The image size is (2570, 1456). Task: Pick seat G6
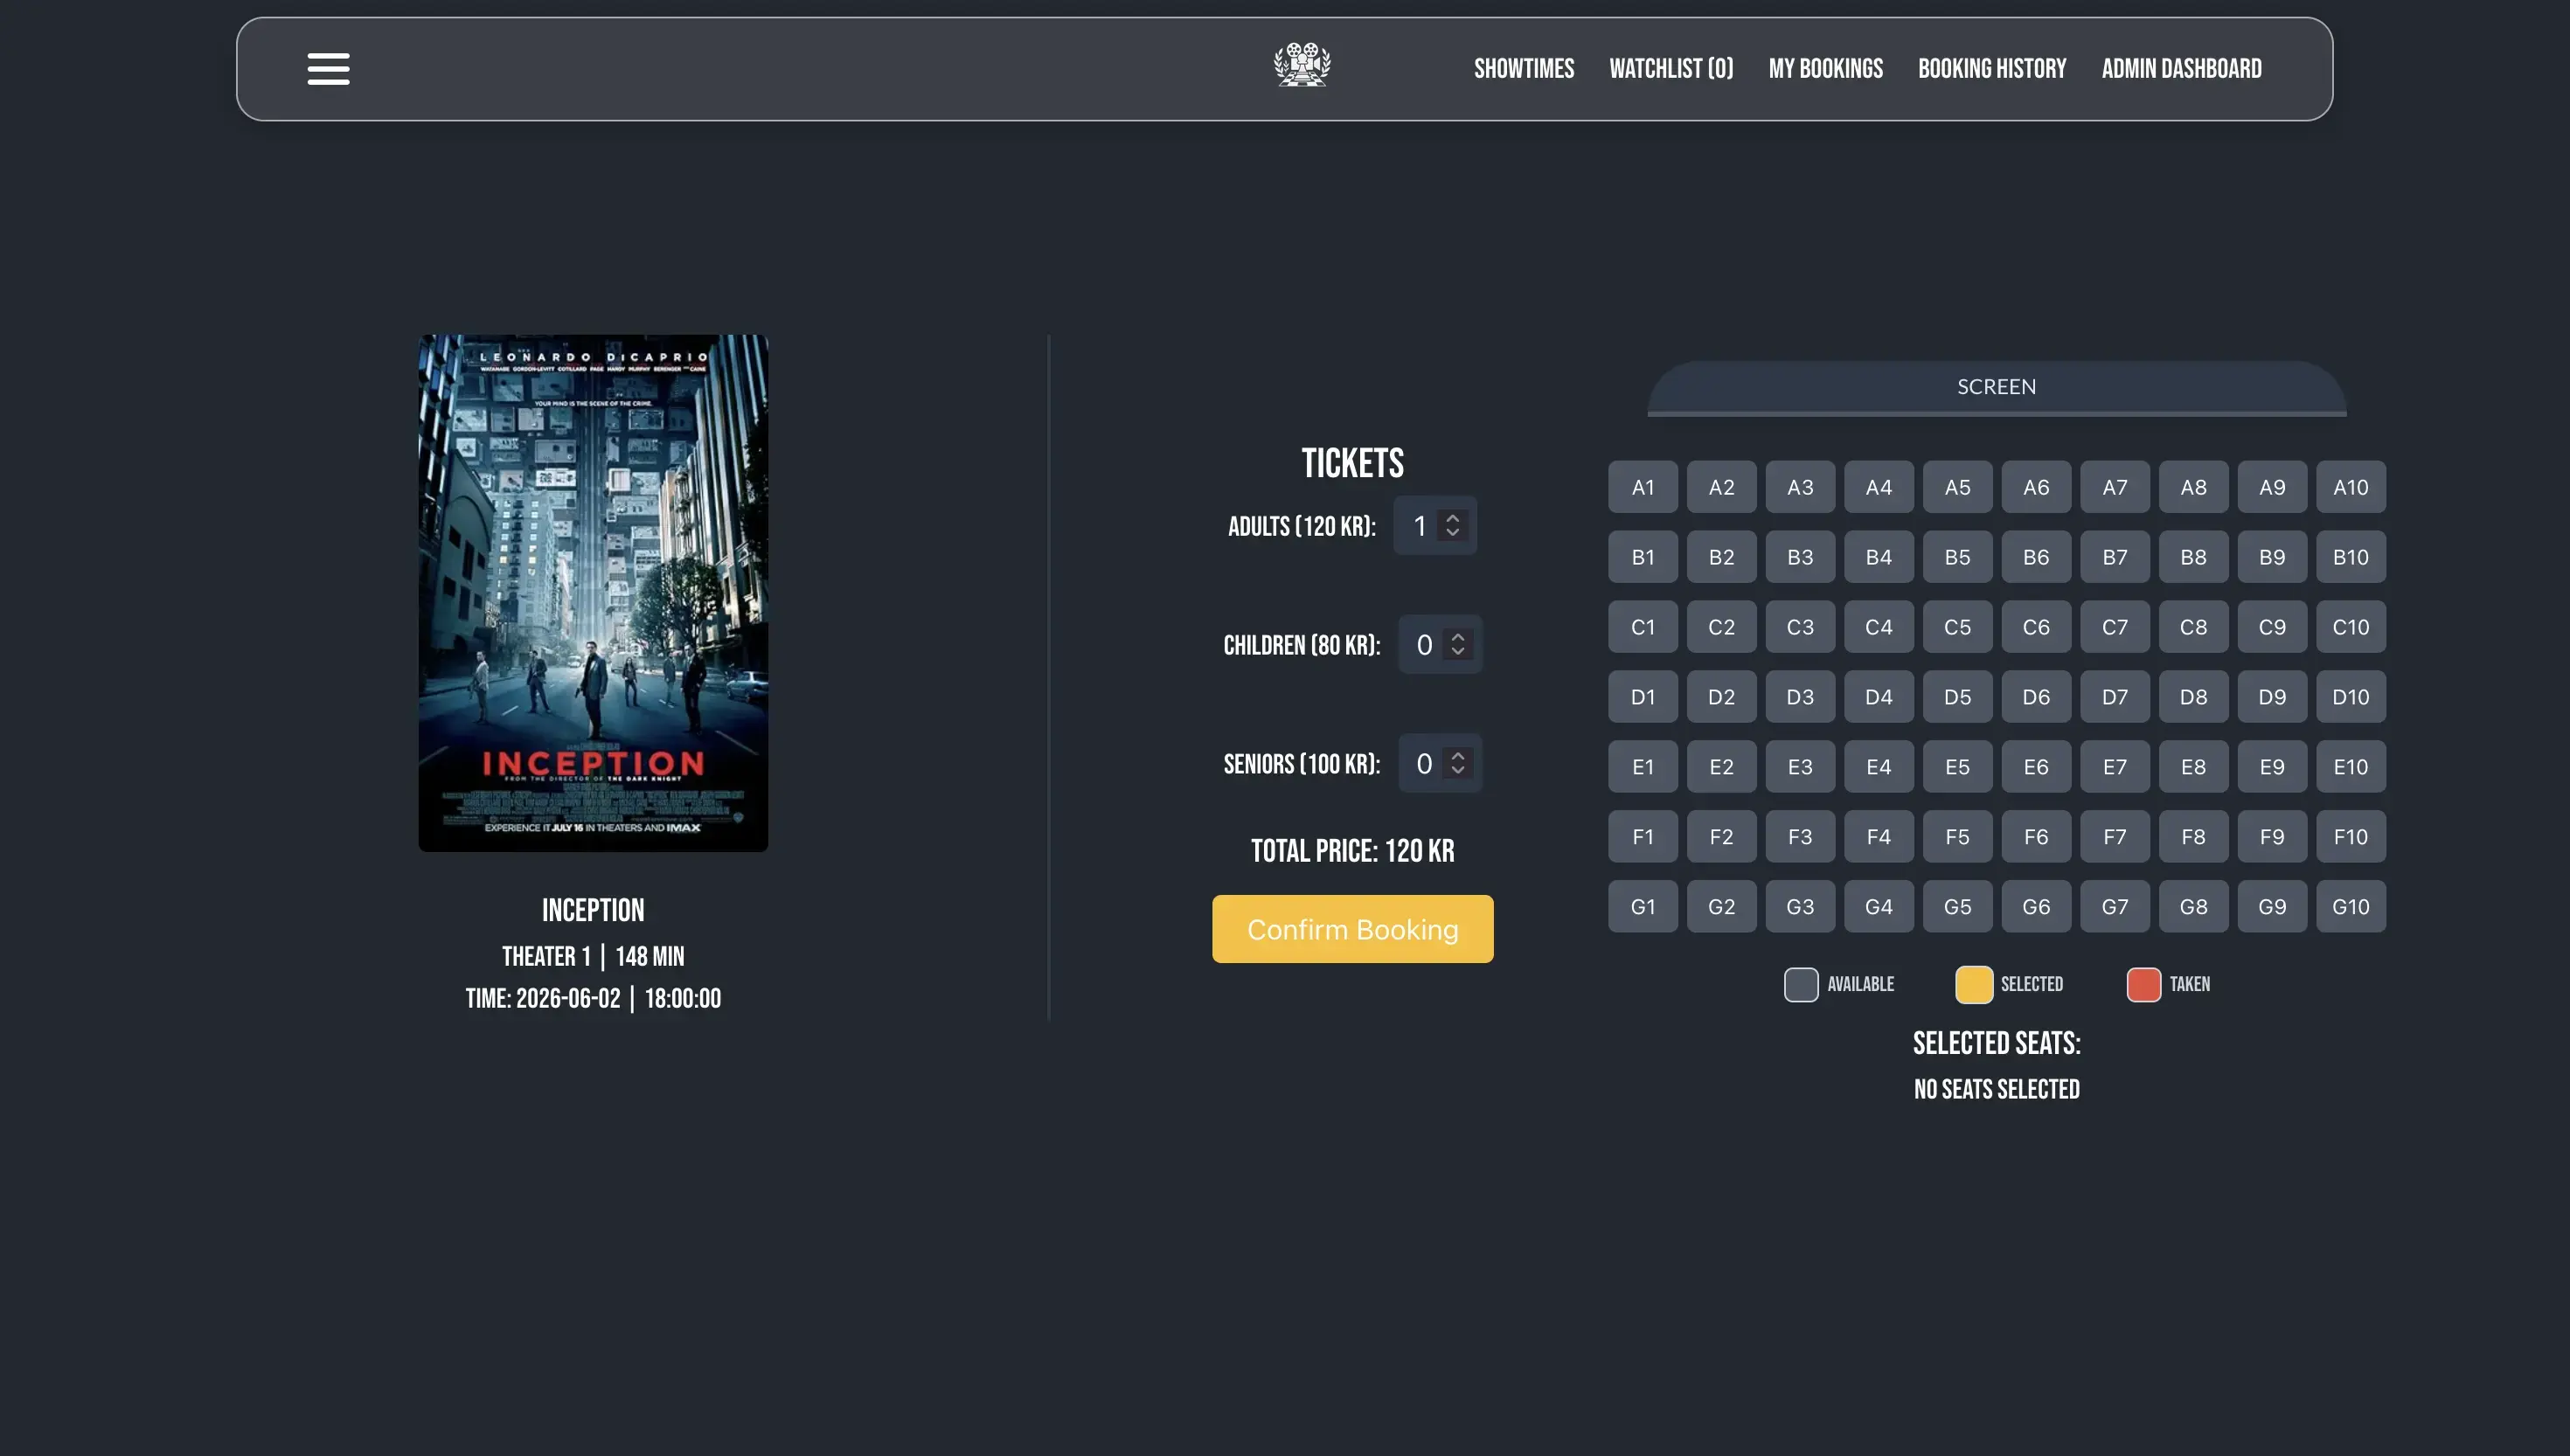(2036, 907)
